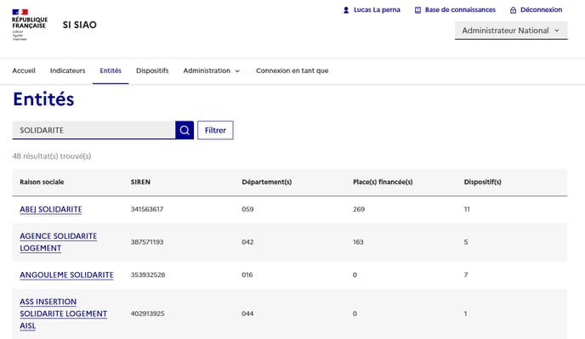Viewport: 585px width, 339px height.
Task: Click the user profile icon beside Lucas La perna
Action: (346, 10)
